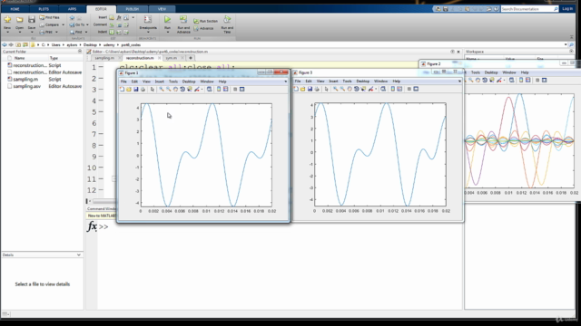Click the Smart Indent icon in the Edit group
Viewport: 581px width, 326px height.
tap(112, 33)
